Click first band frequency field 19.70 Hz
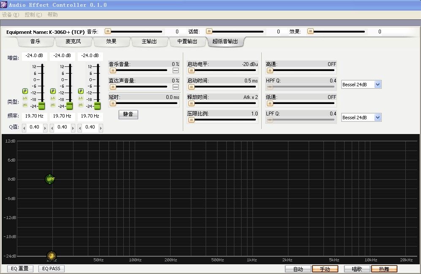421x274 pixels. pyautogui.click(x=34, y=116)
